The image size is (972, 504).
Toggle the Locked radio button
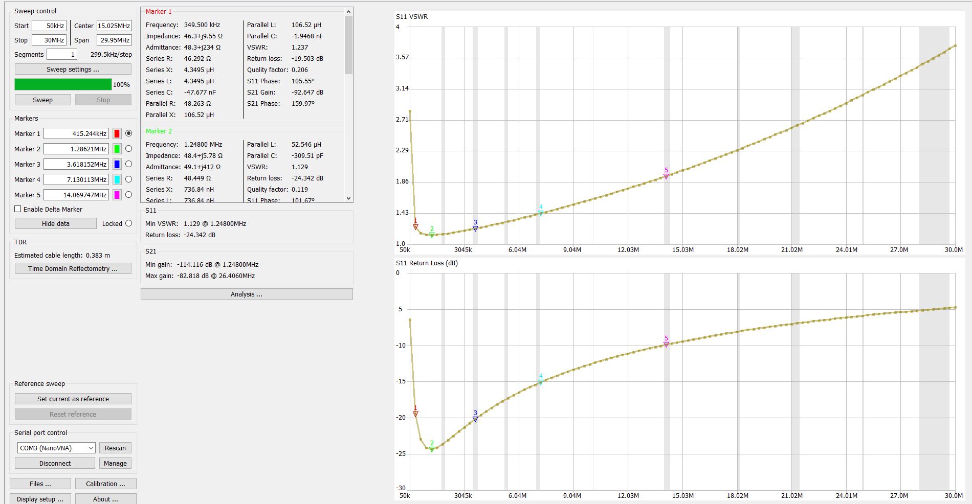coord(128,223)
